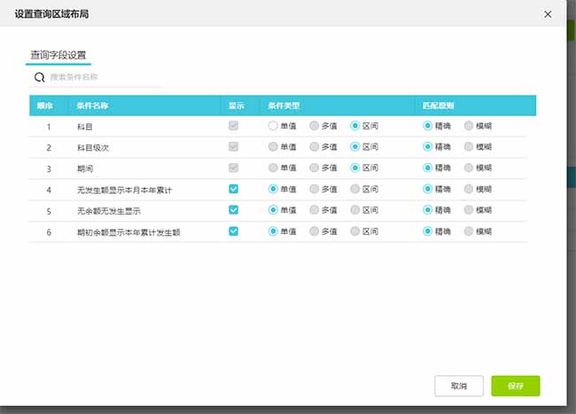Click condition name 期间
Screen dimensions: 576x414
coord(85,169)
